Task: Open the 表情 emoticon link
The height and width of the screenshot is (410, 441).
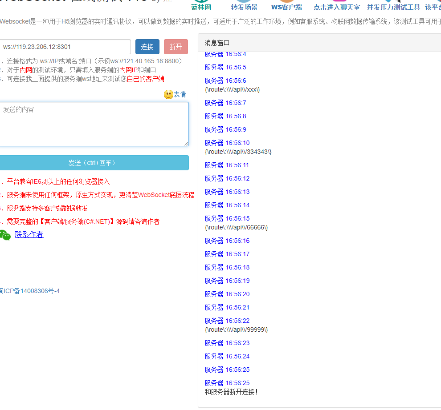Action: [180, 94]
